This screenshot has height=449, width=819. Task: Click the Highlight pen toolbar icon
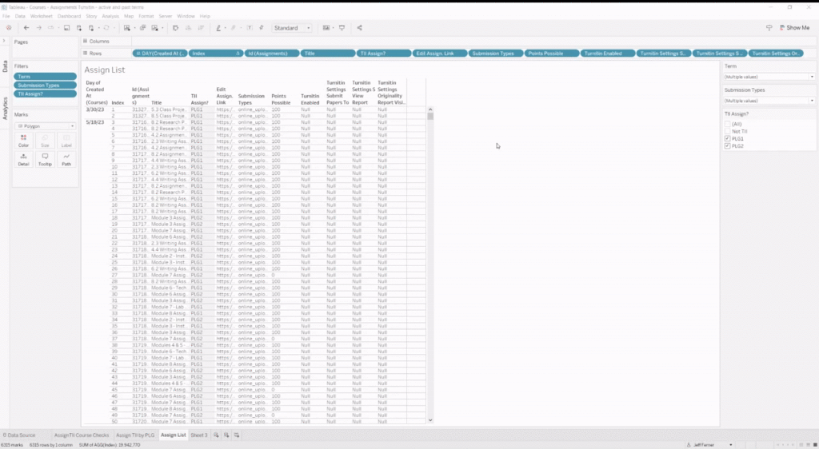218,28
